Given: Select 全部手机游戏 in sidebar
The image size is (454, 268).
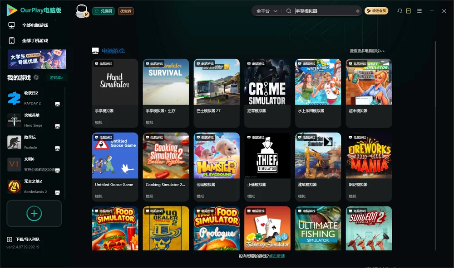Looking at the screenshot, I should click(35, 41).
